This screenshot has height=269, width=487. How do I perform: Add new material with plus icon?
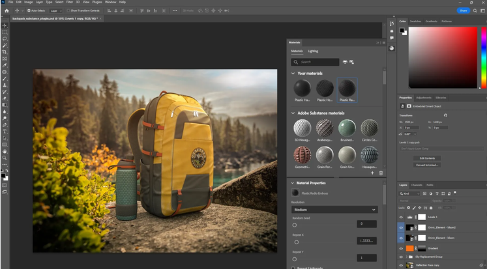coord(372,173)
